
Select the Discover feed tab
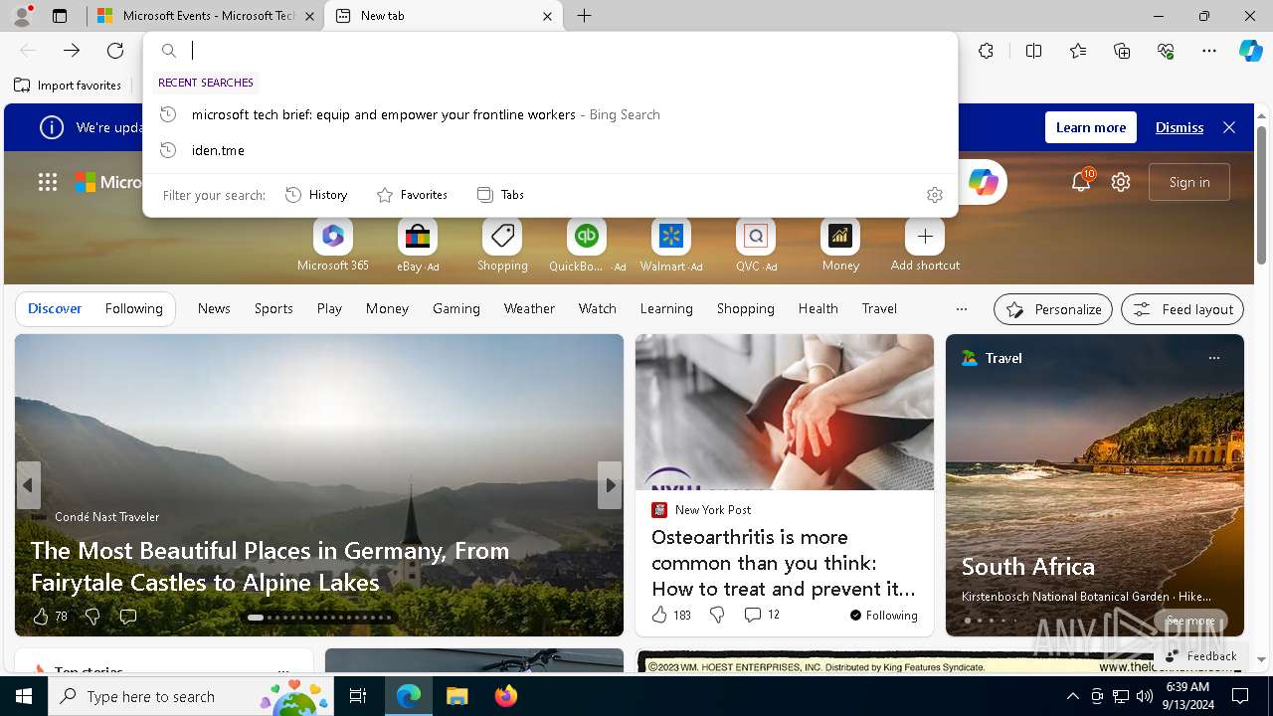point(55,308)
